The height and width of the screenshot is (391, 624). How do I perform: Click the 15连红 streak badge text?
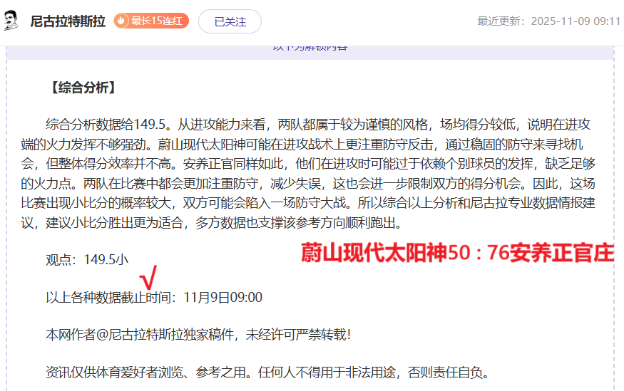[157, 21]
